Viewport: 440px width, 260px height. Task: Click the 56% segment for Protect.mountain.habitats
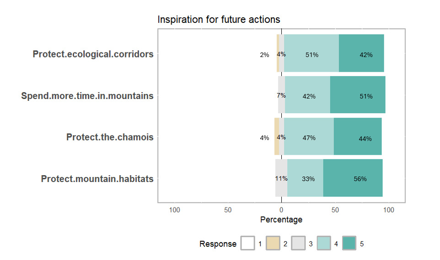click(x=353, y=178)
